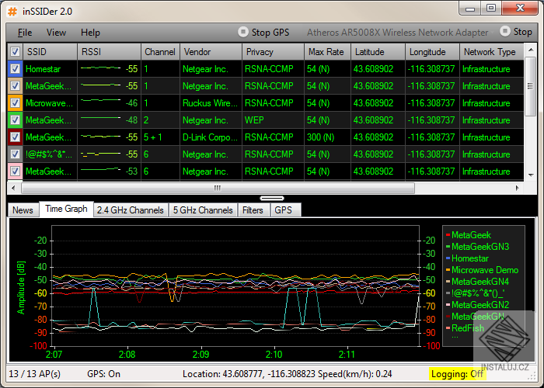Click the Stop scanning round icon

(x=505, y=32)
